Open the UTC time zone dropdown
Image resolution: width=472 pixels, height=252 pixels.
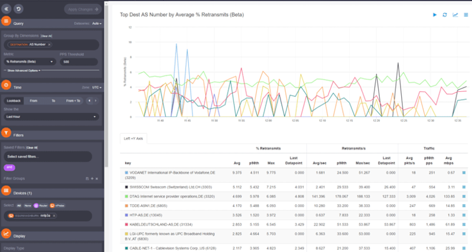[97, 88]
